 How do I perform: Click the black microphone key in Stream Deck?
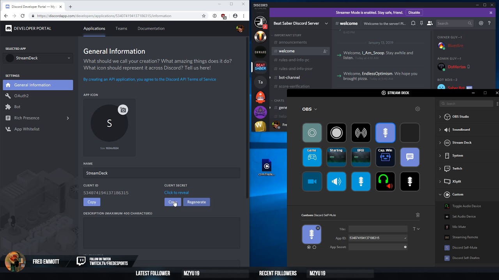(410, 182)
